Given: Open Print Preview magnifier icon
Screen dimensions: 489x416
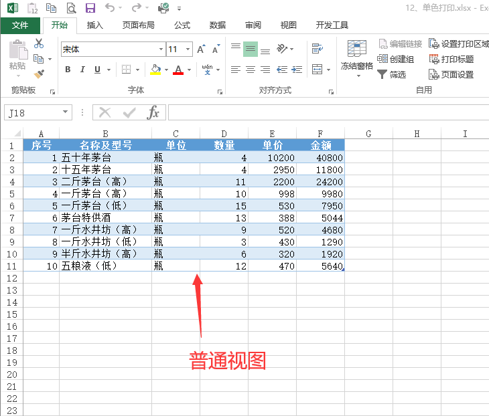Looking at the screenshot, I should click(72, 8).
